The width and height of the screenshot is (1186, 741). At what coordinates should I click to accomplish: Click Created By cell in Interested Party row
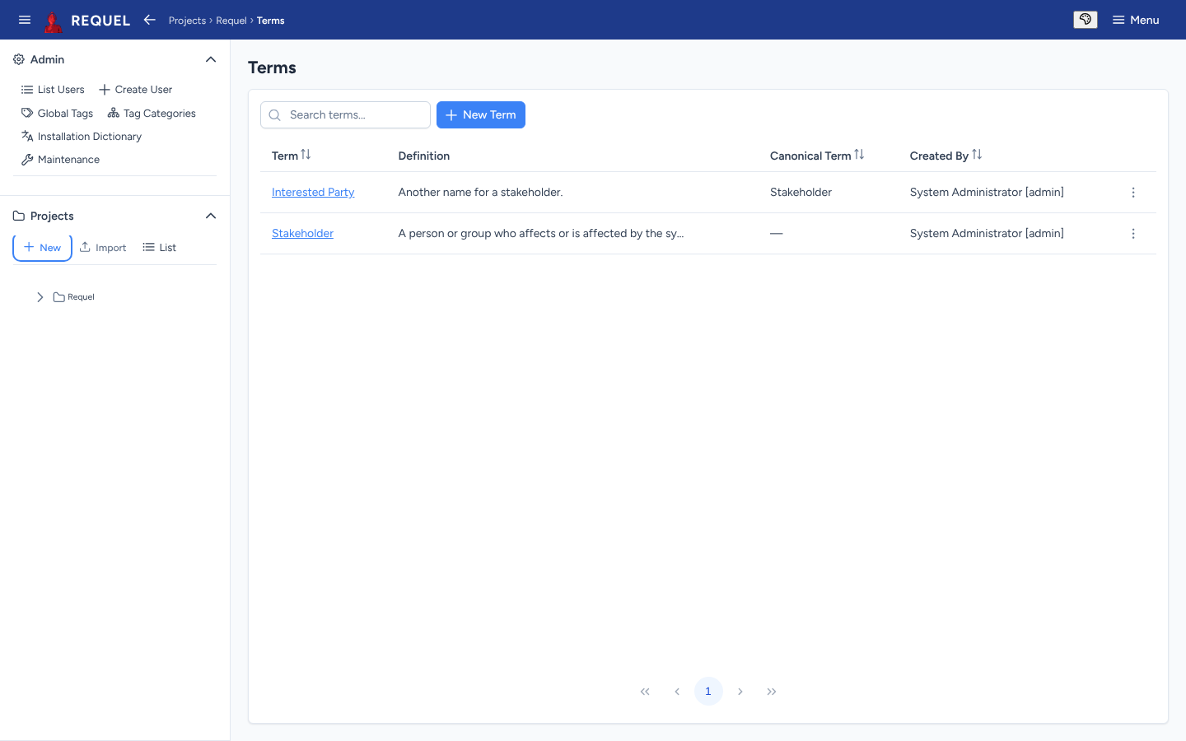click(x=987, y=193)
